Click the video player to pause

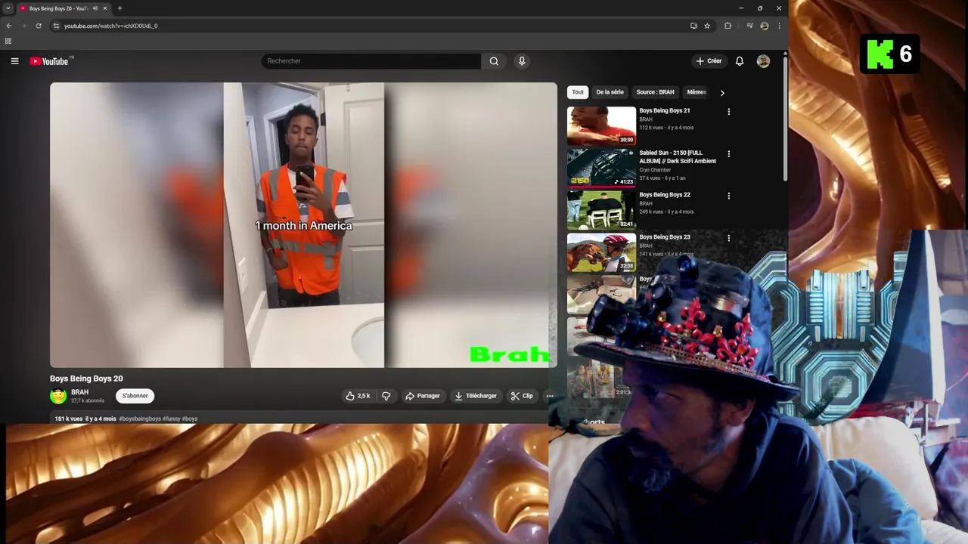click(303, 225)
